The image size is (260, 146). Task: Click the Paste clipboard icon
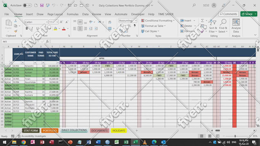point(8,23)
